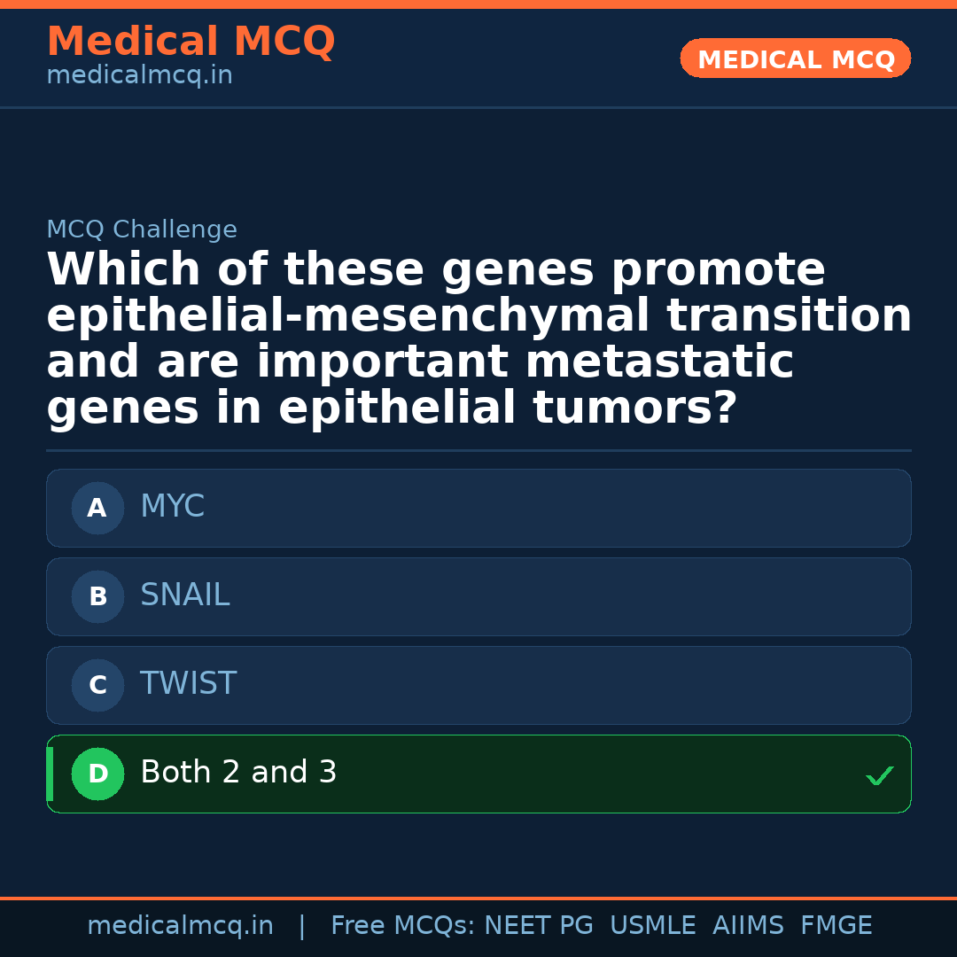Choose the MYC answer text
957x957 pixels.
click(173, 507)
